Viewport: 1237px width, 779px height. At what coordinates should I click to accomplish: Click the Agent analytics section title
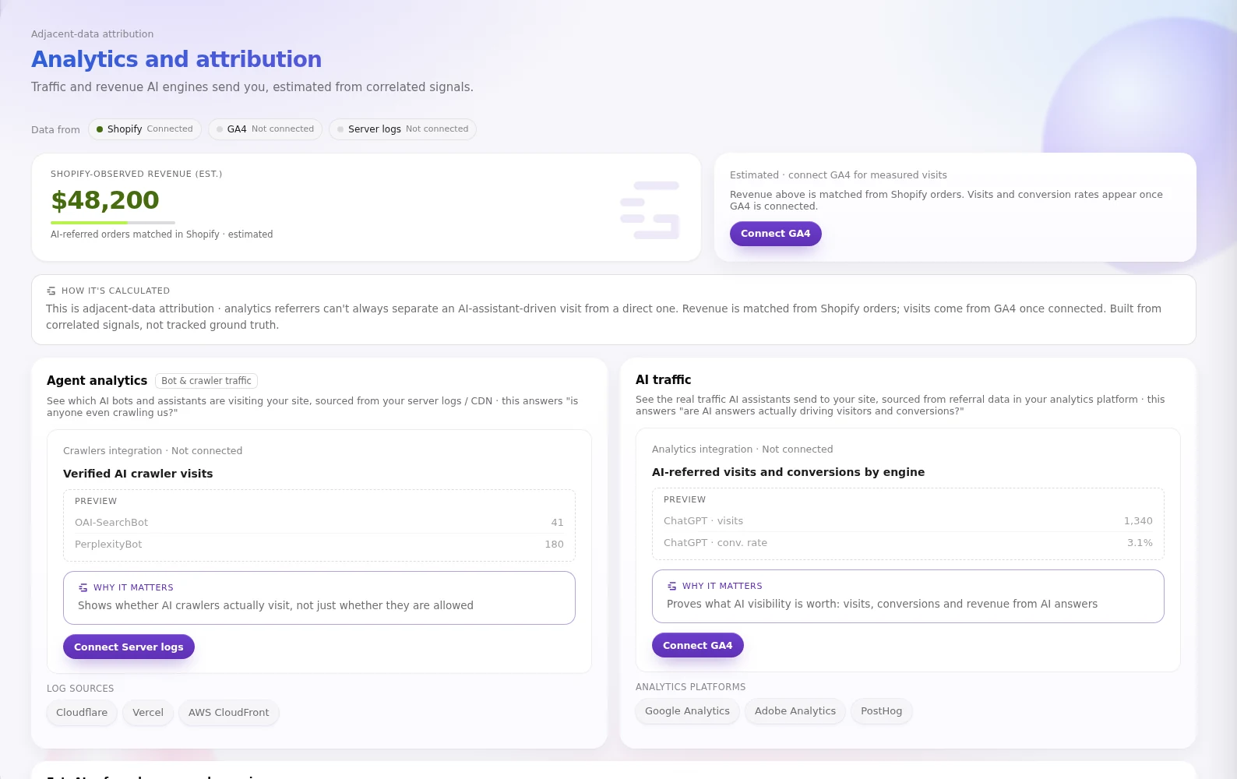point(97,381)
